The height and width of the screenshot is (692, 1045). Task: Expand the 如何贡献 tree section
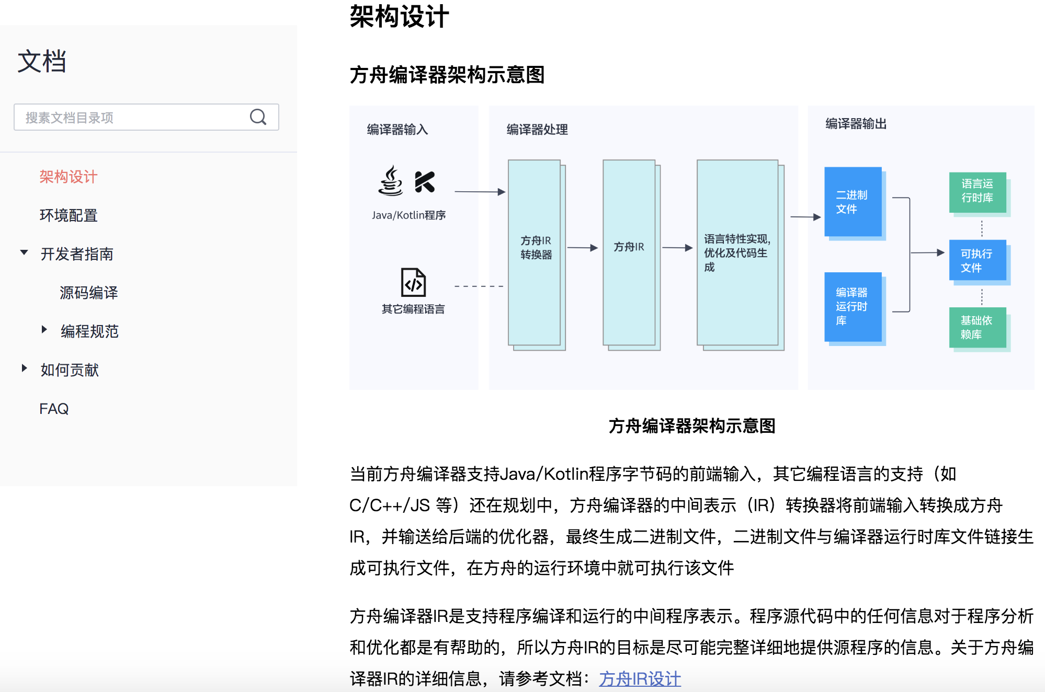coord(24,368)
